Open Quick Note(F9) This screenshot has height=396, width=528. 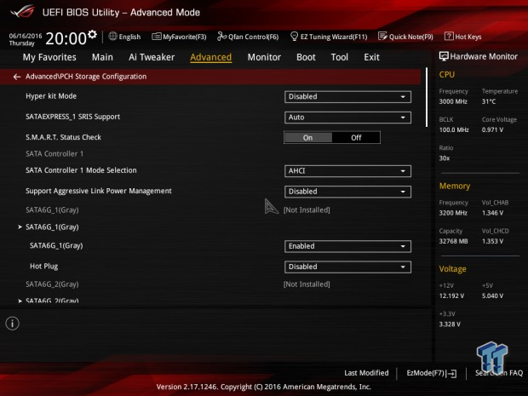pyautogui.click(x=405, y=37)
